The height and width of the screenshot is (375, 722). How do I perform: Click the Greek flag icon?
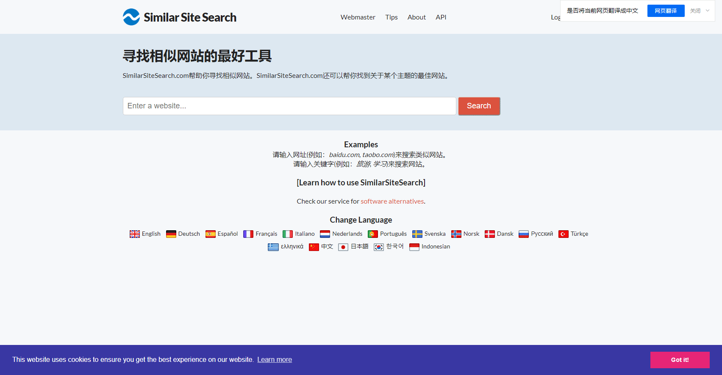pos(273,247)
